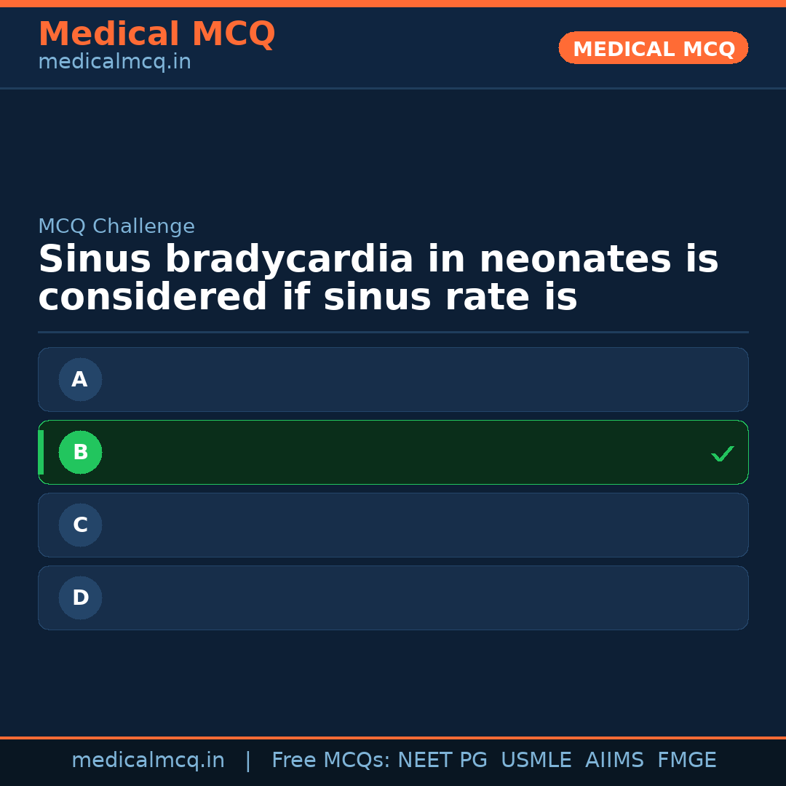Expand answer option B row
Image resolution: width=786 pixels, height=786 pixels.
(393, 452)
